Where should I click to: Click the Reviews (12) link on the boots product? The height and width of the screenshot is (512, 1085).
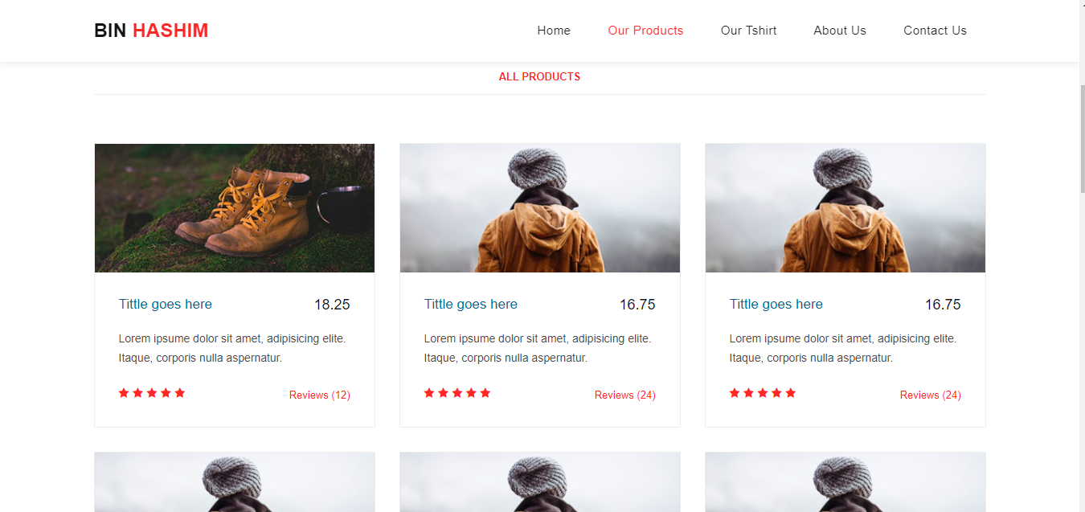click(319, 395)
